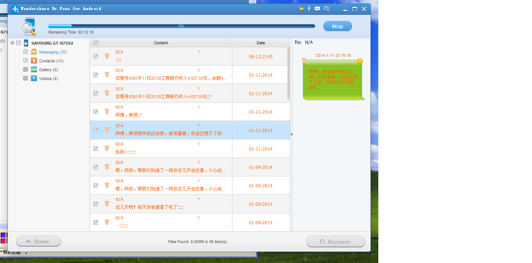Image resolution: width=532 pixels, height=263 pixels.
Task: Click the Messaging envelope icon
Action: (34, 52)
